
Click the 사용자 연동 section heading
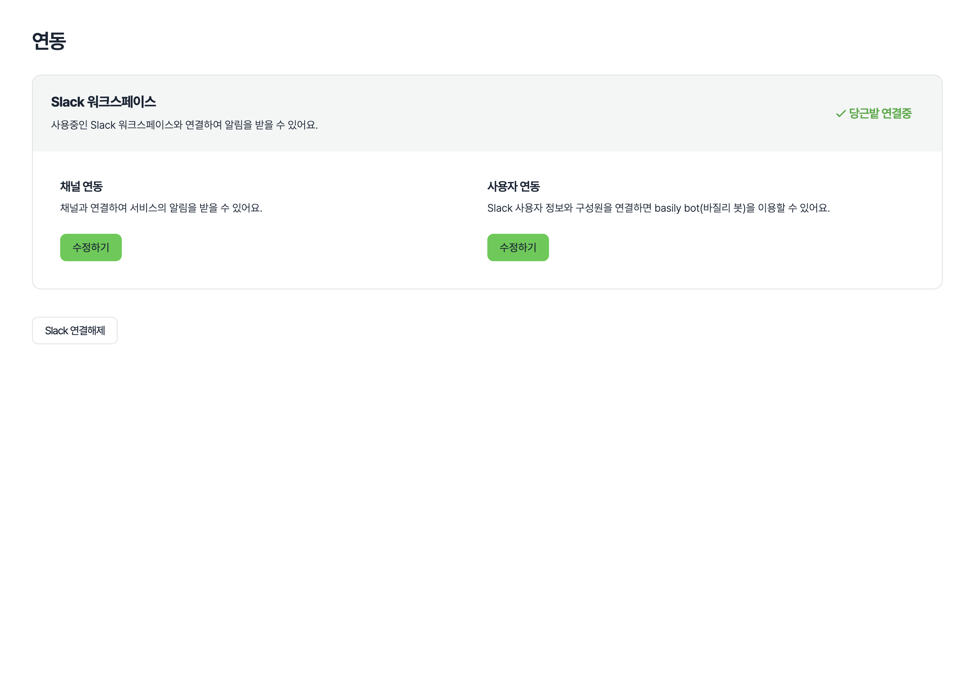[x=514, y=187]
